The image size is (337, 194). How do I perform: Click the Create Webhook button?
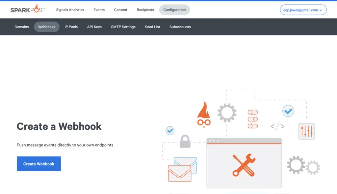[x=39, y=164]
